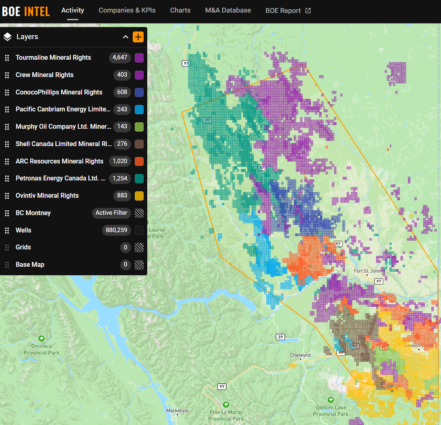
Task: Click Omineca Provincial Park marker
Action: click(42, 338)
